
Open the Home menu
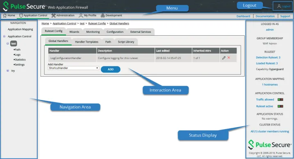point(9,16)
